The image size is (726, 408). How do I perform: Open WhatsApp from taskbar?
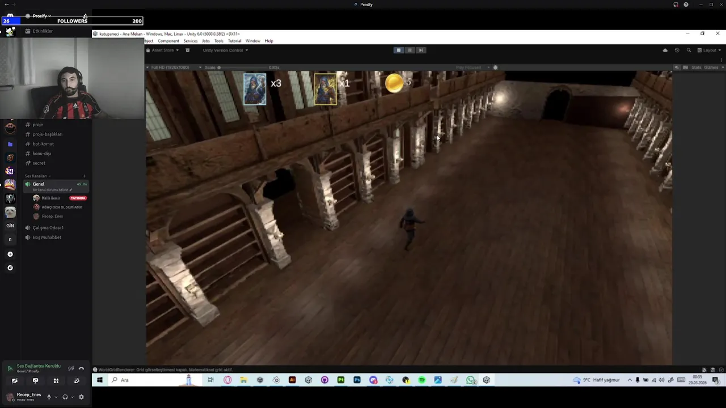click(x=470, y=380)
